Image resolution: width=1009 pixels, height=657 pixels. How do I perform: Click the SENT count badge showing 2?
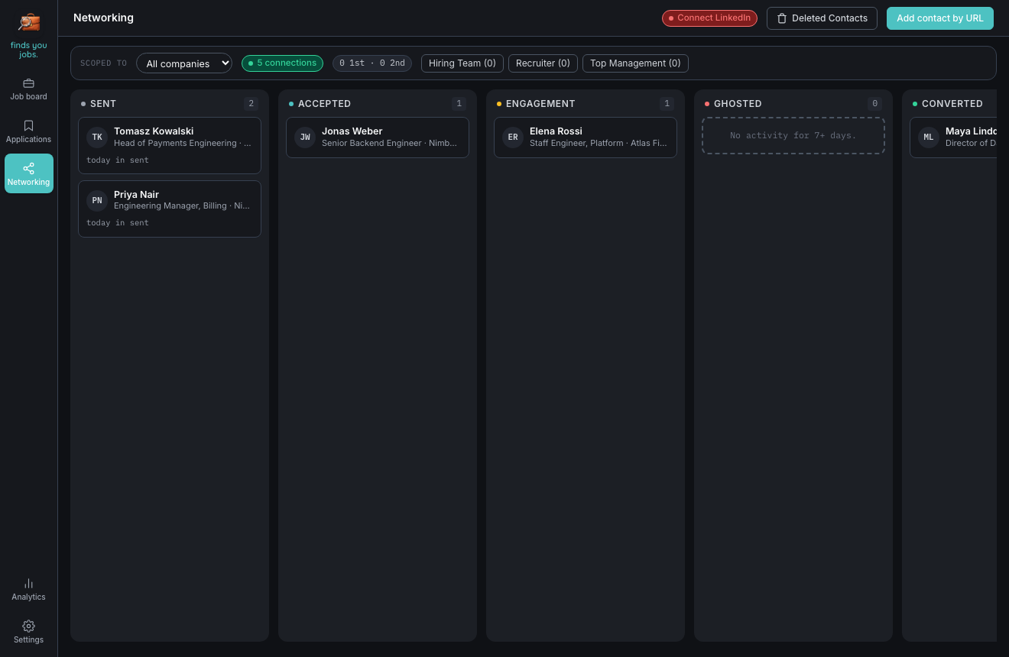[x=251, y=104]
